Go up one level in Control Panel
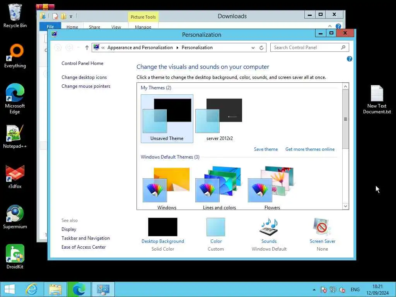Screen dimensions: 396x297 [x=87, y=48]
